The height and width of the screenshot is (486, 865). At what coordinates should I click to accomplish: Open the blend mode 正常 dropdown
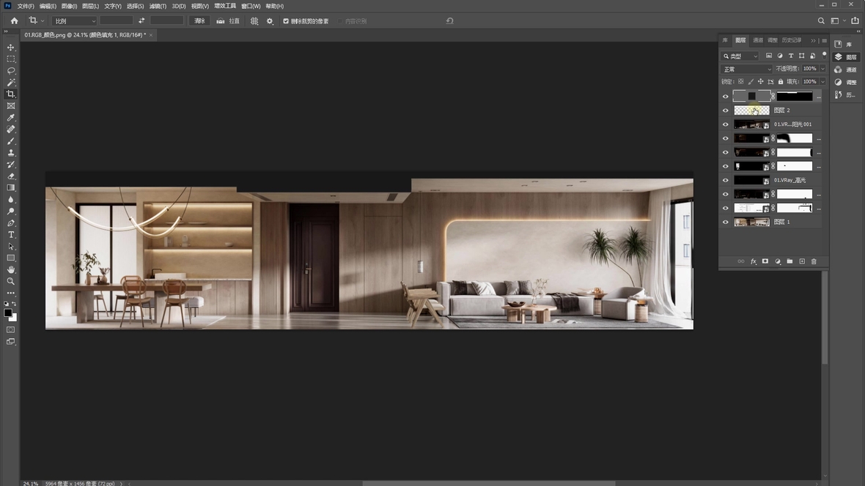pyautogui.click(x=746, y=69)
